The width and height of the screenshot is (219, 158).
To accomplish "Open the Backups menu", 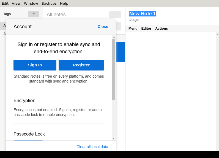I will point(49,3).
